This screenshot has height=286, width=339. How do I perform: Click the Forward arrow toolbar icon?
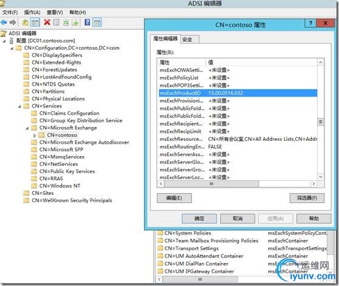pyautogui.click(x=13, y=22)
